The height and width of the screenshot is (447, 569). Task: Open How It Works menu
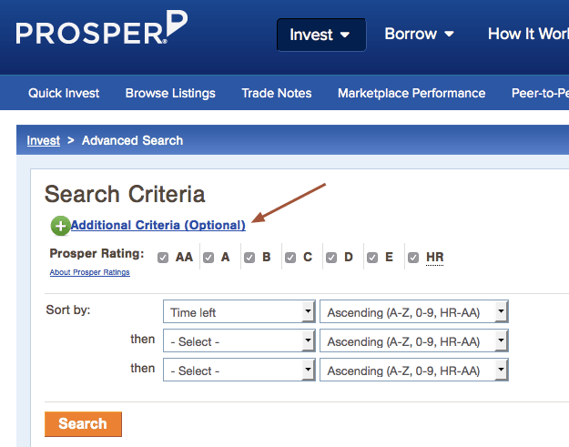[528, 34]
